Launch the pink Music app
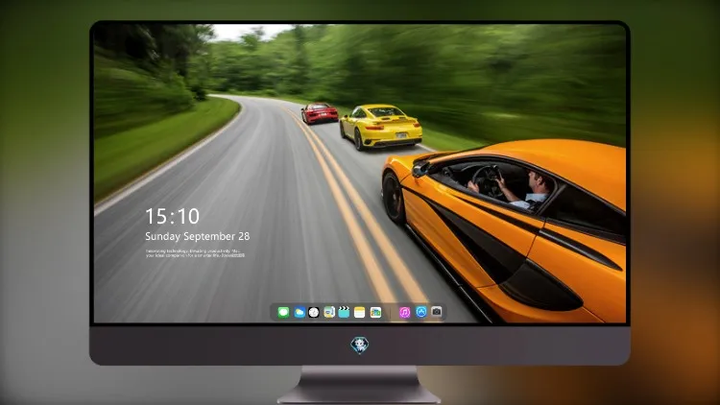 coord(404,312)
